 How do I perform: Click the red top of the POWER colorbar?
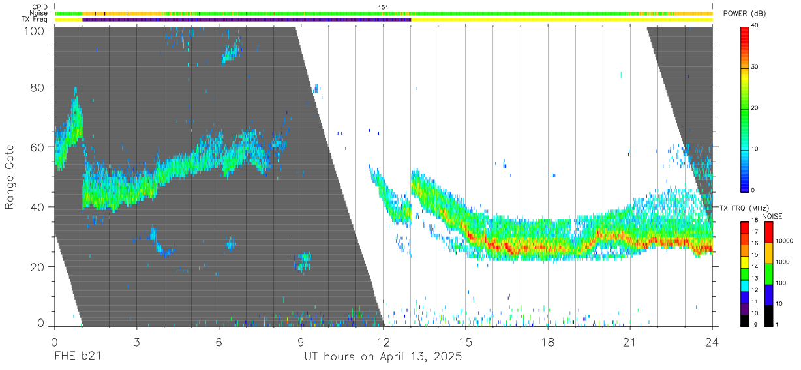coord(745,33)
